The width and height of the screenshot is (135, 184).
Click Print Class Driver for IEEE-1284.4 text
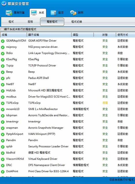[48, 171]
